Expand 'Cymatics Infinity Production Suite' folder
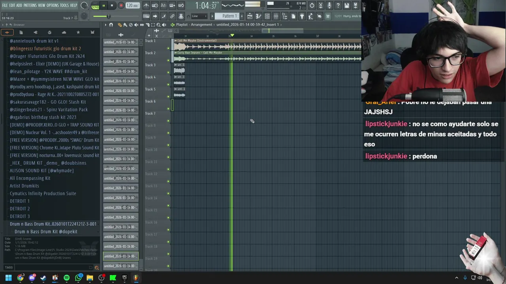This screenshot has width=506, height=284. coord(43,194)
